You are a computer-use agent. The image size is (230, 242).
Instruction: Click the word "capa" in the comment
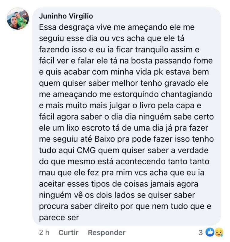(192, 105)
